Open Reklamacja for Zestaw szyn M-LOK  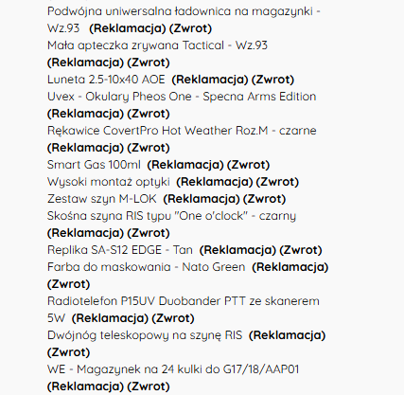click(202, 199)
